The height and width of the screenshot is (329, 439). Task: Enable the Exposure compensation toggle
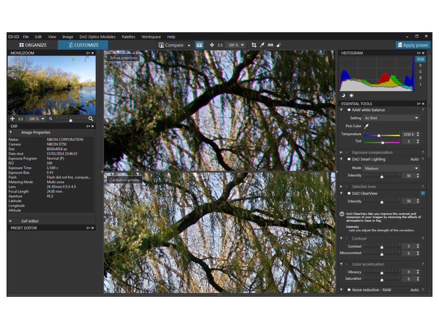click(x=348, y=152)
